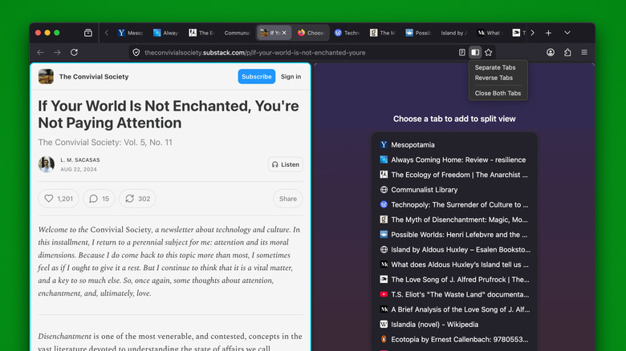Click restack button showing 302
626x351 pixels.
pyautogui.click(x=137, y=199)
